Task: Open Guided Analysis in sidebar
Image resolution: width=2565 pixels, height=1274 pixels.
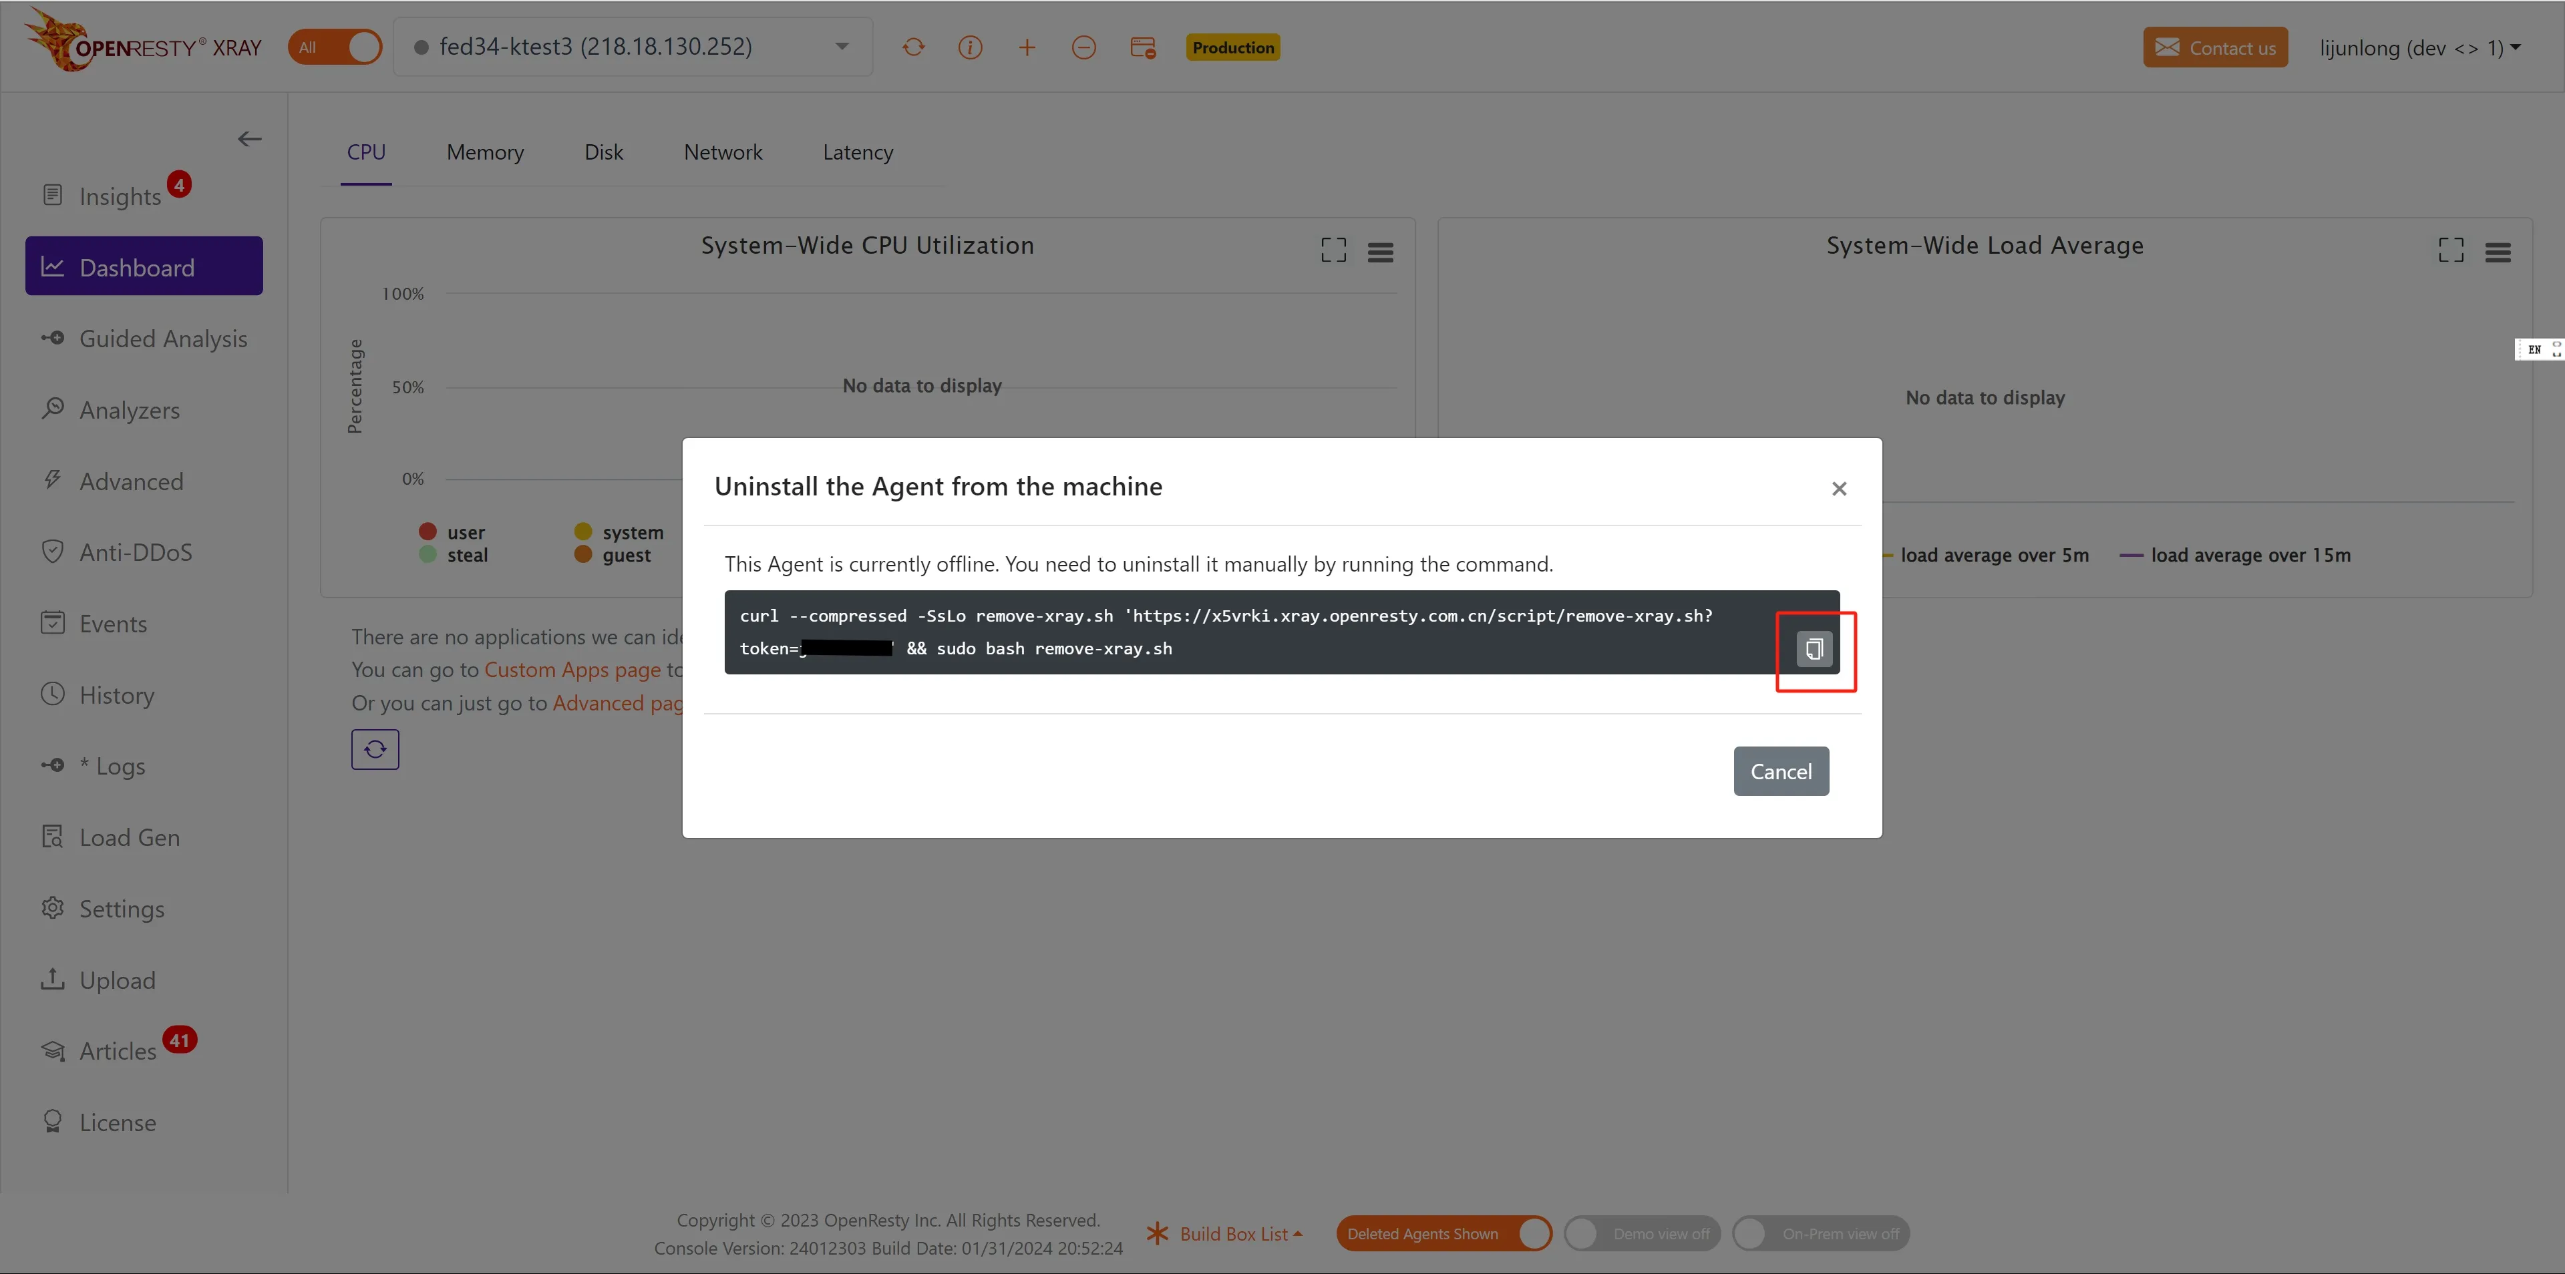Action: tap(144, 339)
